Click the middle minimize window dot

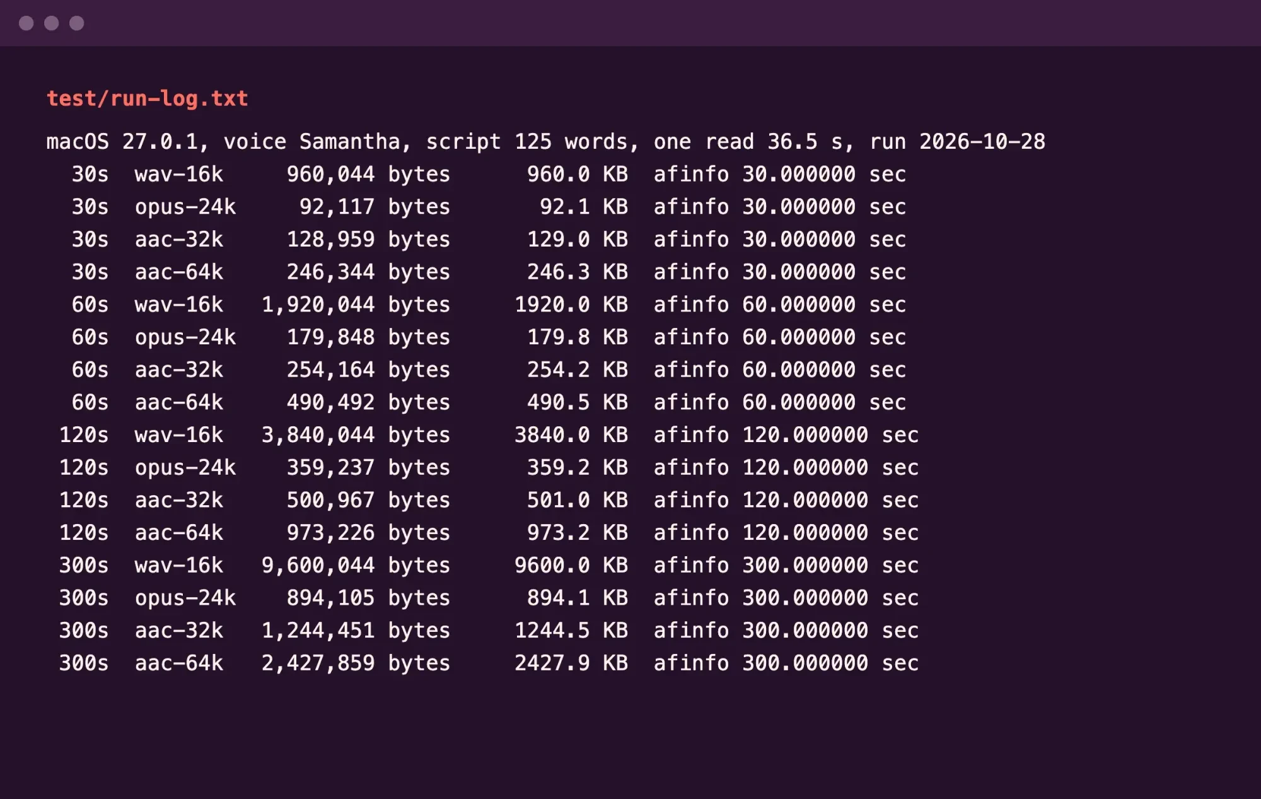52,23
